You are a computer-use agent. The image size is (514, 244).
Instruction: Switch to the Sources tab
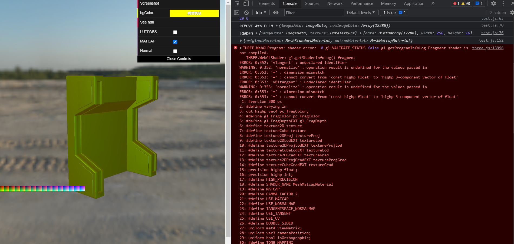coord(312,4)
